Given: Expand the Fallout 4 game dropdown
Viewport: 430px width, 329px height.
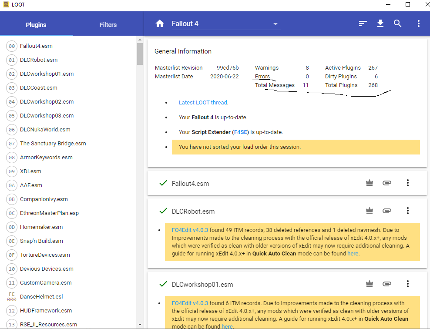Looking at the screenshot, I should (x=275, y=24).
